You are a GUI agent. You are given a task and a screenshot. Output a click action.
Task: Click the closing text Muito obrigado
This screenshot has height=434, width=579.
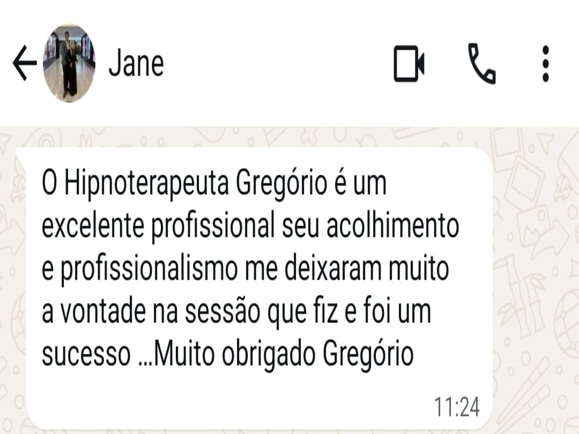234,353
